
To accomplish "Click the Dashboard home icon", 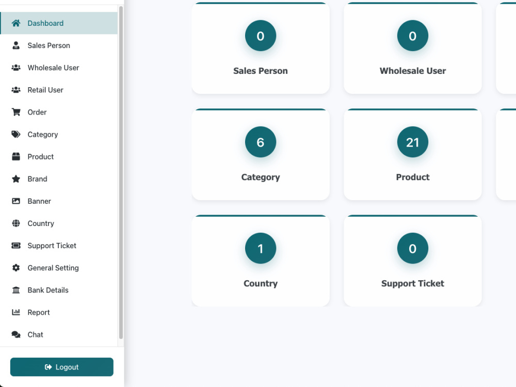I will (x=16, y=23).
